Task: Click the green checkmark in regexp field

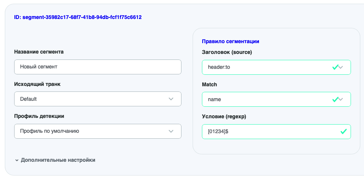Action: point(344,132)
